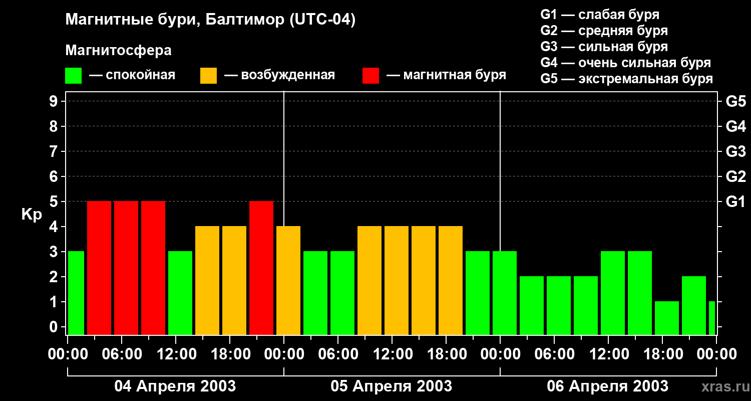Select the '04 Апреля 2003' date label
751x401 pixels.
pyautogui.click(x=175, y=386)
